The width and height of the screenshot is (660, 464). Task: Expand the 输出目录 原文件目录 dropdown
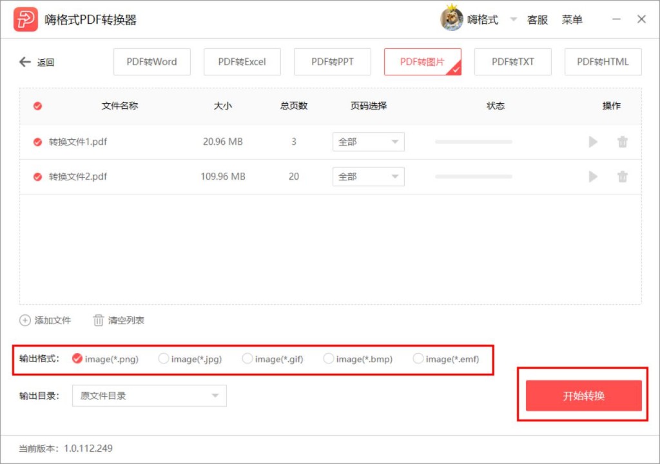point(150,396)
